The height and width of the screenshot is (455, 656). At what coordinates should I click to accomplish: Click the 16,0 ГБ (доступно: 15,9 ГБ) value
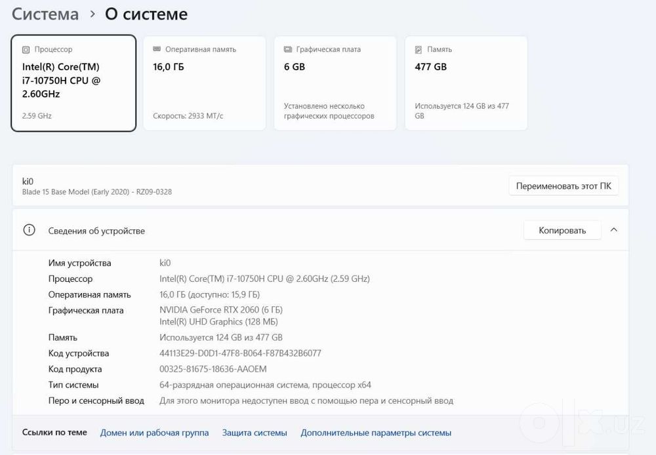pyautogui.click(x=210, y=295)
